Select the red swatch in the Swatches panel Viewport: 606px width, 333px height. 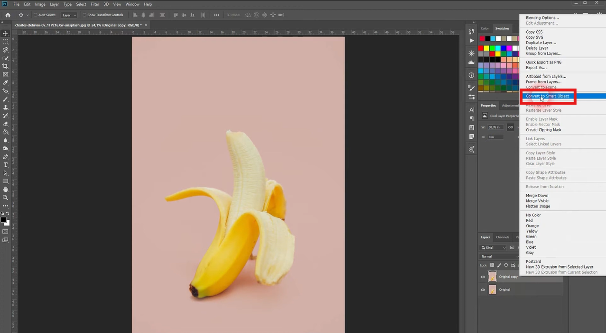pyautogui.click(x=481, y=48)
